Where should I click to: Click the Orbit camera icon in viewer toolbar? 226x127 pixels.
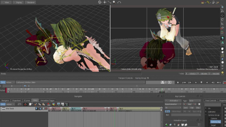pos(100,2)
